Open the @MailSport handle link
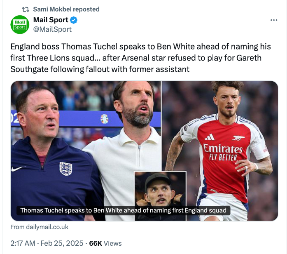 (x=52, y=29)
